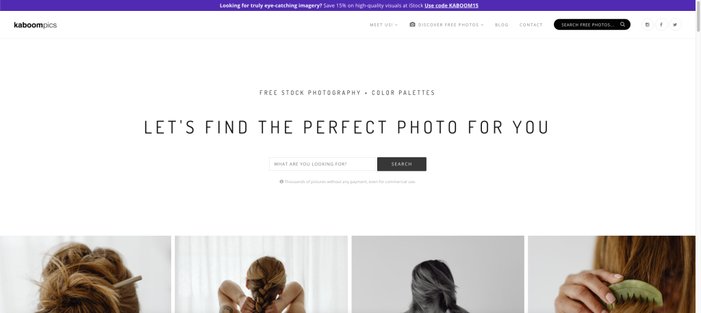This screenshot has height=313, width=701.
Task: Open the grey-toned hair photo thumbnail
Action: [x=437, y=274]
